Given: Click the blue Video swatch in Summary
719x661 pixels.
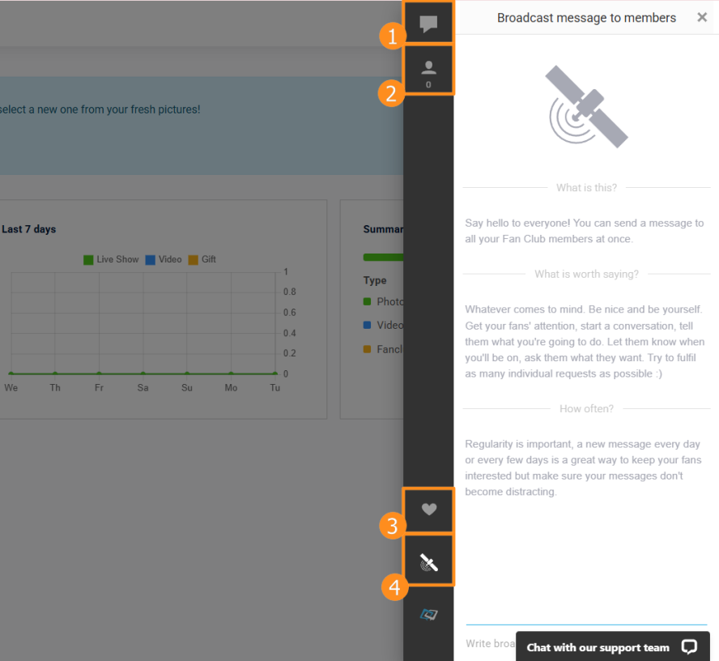Looking at the screenshot, I should (x=368, y=325).
